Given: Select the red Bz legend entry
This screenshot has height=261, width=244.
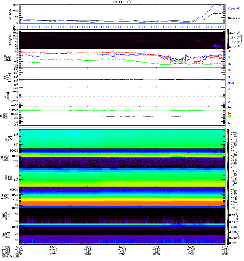Looking at the screenshot, I should point(229,51).
